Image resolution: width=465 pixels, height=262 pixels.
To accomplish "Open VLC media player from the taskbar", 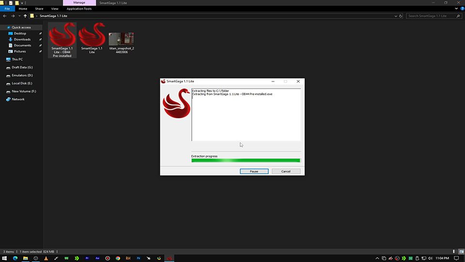I will coord(46,258).
